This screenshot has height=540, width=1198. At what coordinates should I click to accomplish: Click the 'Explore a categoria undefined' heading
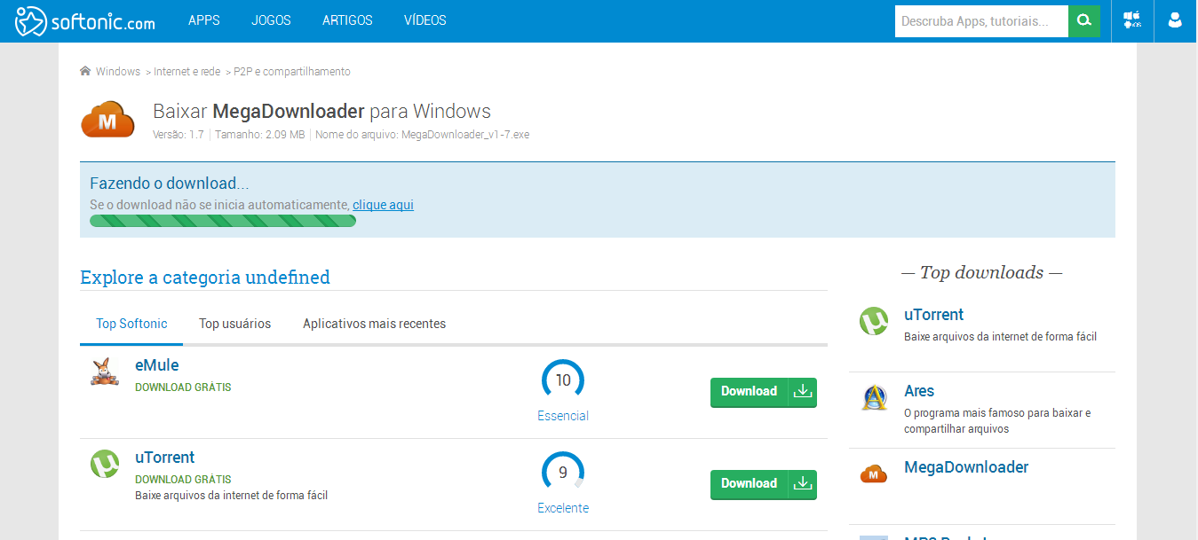coord(205,278)
